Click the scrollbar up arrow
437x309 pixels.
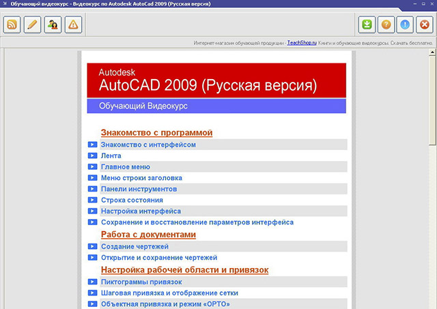pos(432,52)
